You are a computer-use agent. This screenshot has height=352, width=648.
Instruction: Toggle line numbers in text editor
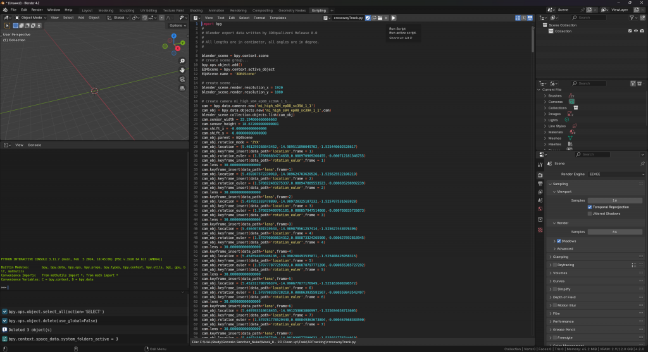518,18
